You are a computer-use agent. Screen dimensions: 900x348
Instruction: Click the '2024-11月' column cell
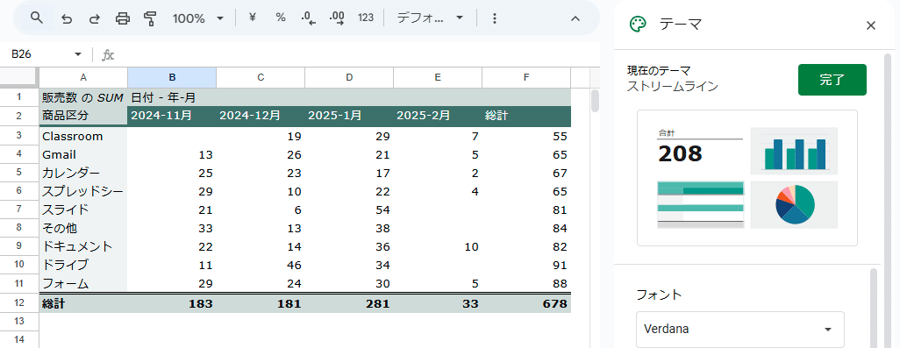172,116
